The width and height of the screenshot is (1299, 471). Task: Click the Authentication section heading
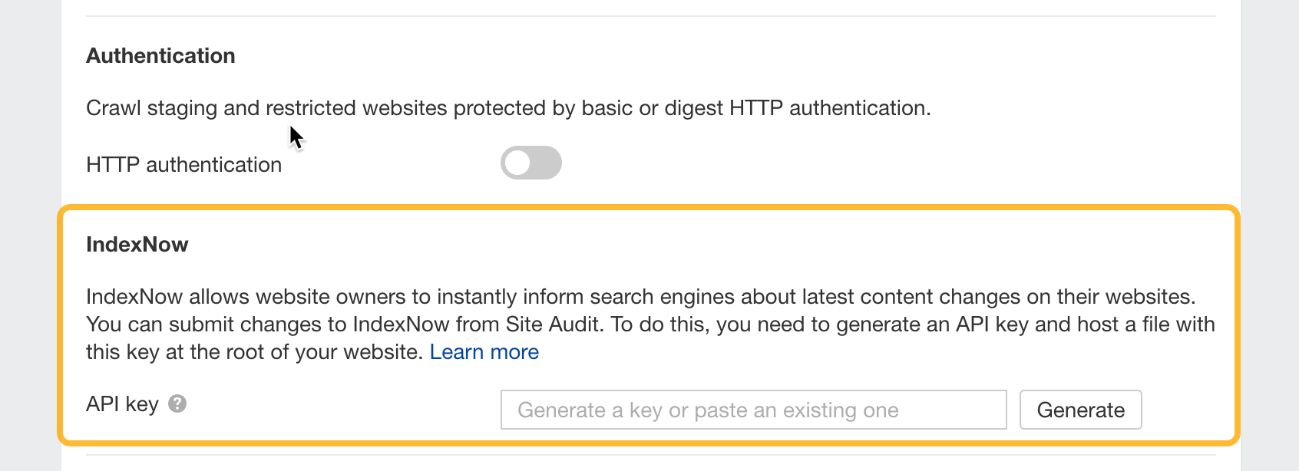click(x=160, y=56)
